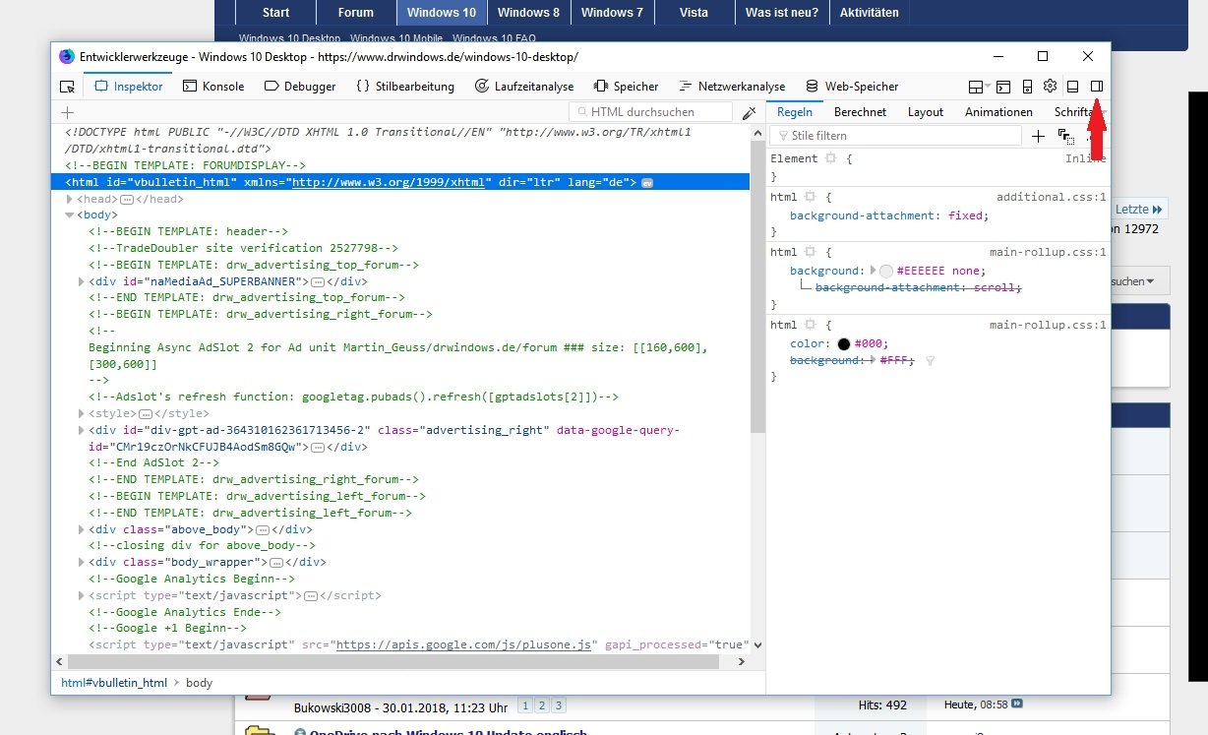
Task: Create new node with plus icon
Action: (x=67, y=112)
